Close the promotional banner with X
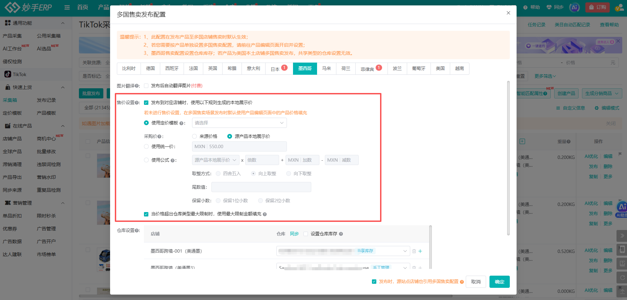 [618, 41]
